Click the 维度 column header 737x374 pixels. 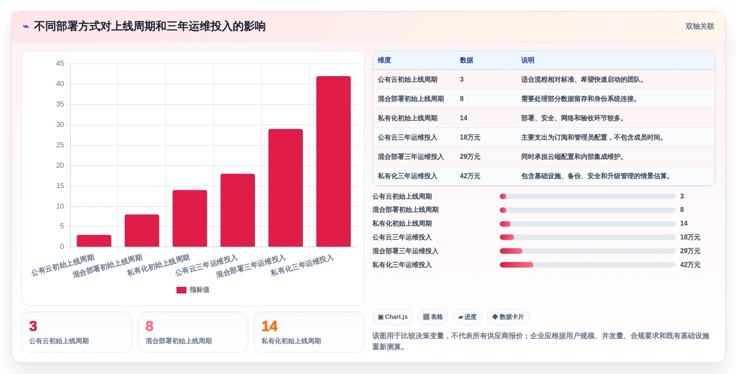tap(384, 61)
